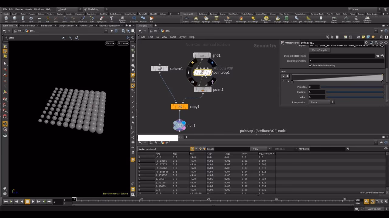Click the grid1 node in network
Image resolution: width=389 pixels, height=218 pixels.
pos(202,55)
